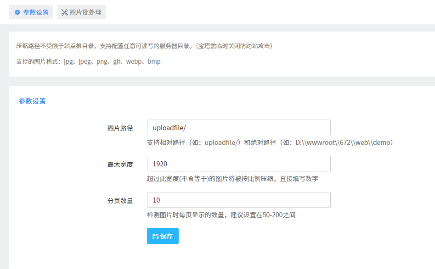Open the 图片批处理 tab
Viewport: 435px width, 269px height.
coord(82,12)
